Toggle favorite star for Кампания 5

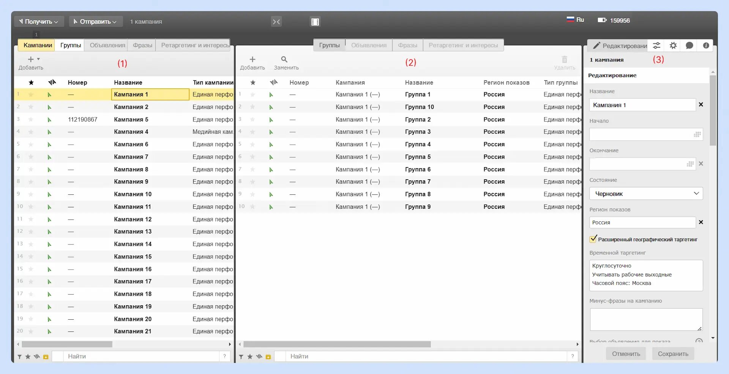(31, 120)
